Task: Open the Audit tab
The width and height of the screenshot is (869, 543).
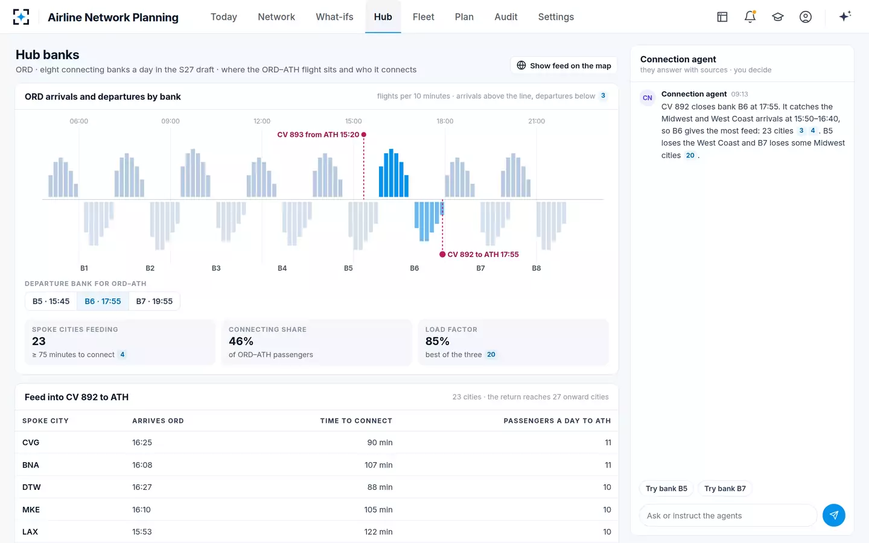Action: pyautogui.click(x=506, y=17)
